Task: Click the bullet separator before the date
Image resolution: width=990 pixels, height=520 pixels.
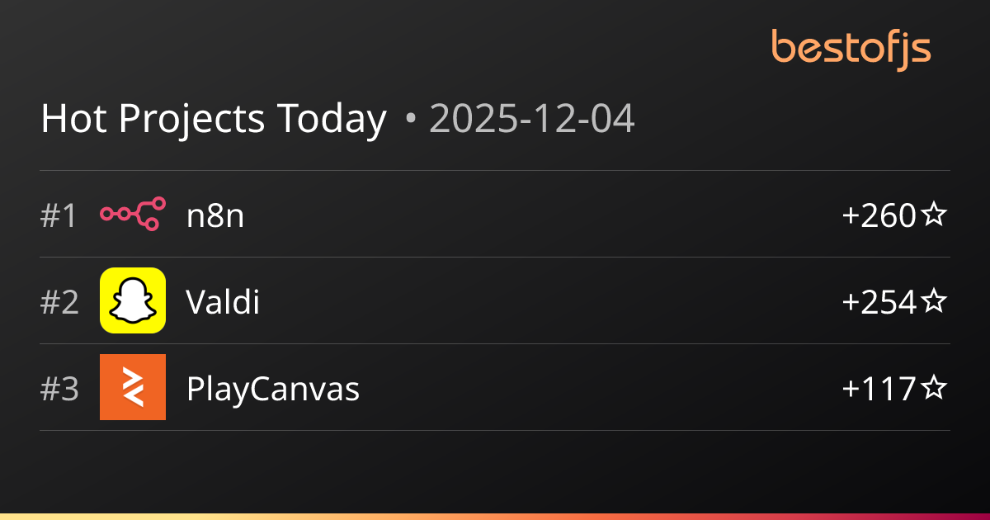Action: pyautogui.click(x=410, y=121)
